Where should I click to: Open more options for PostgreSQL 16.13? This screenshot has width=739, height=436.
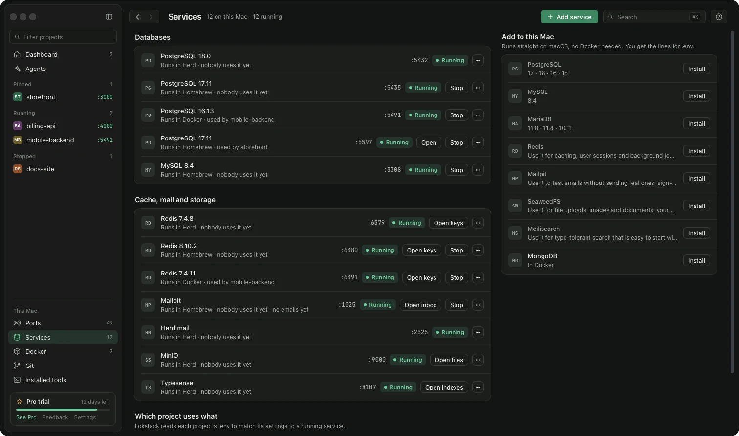[x=478, y=115]
